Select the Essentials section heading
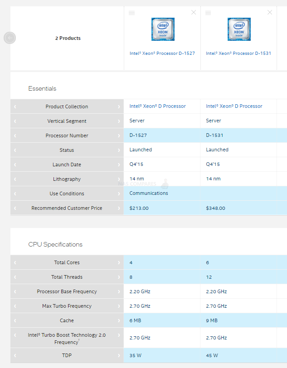This screenshot has width=287, height=368. [x=42, y=88]
